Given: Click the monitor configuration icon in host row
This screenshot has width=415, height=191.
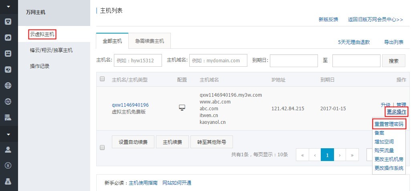Looking at the screenshot, I should (182, 107).
